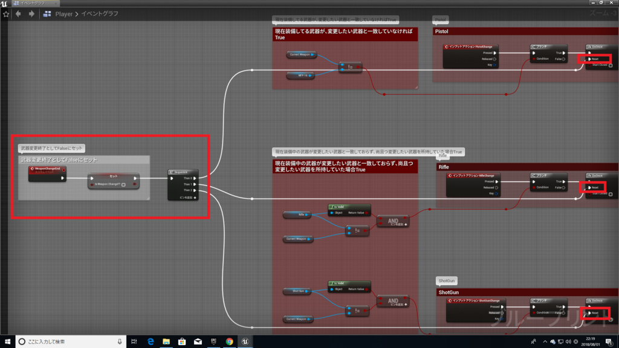Click the upper Is Valid node header
The image size is (619, 348).
(349, 207)
